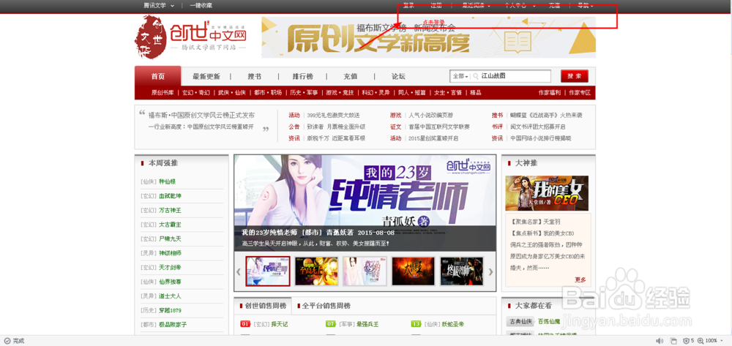The width and height of the screenshot is (732, 346).
Task: Switch to the 创世销售周榜 tab
Action: (x=262, y=306)
